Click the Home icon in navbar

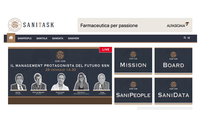(x=11, y=38)
